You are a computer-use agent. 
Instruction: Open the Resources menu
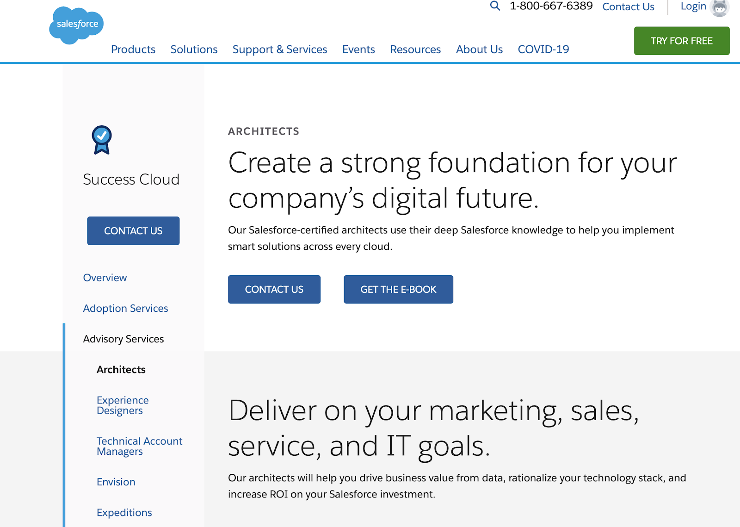coord(415,50)
